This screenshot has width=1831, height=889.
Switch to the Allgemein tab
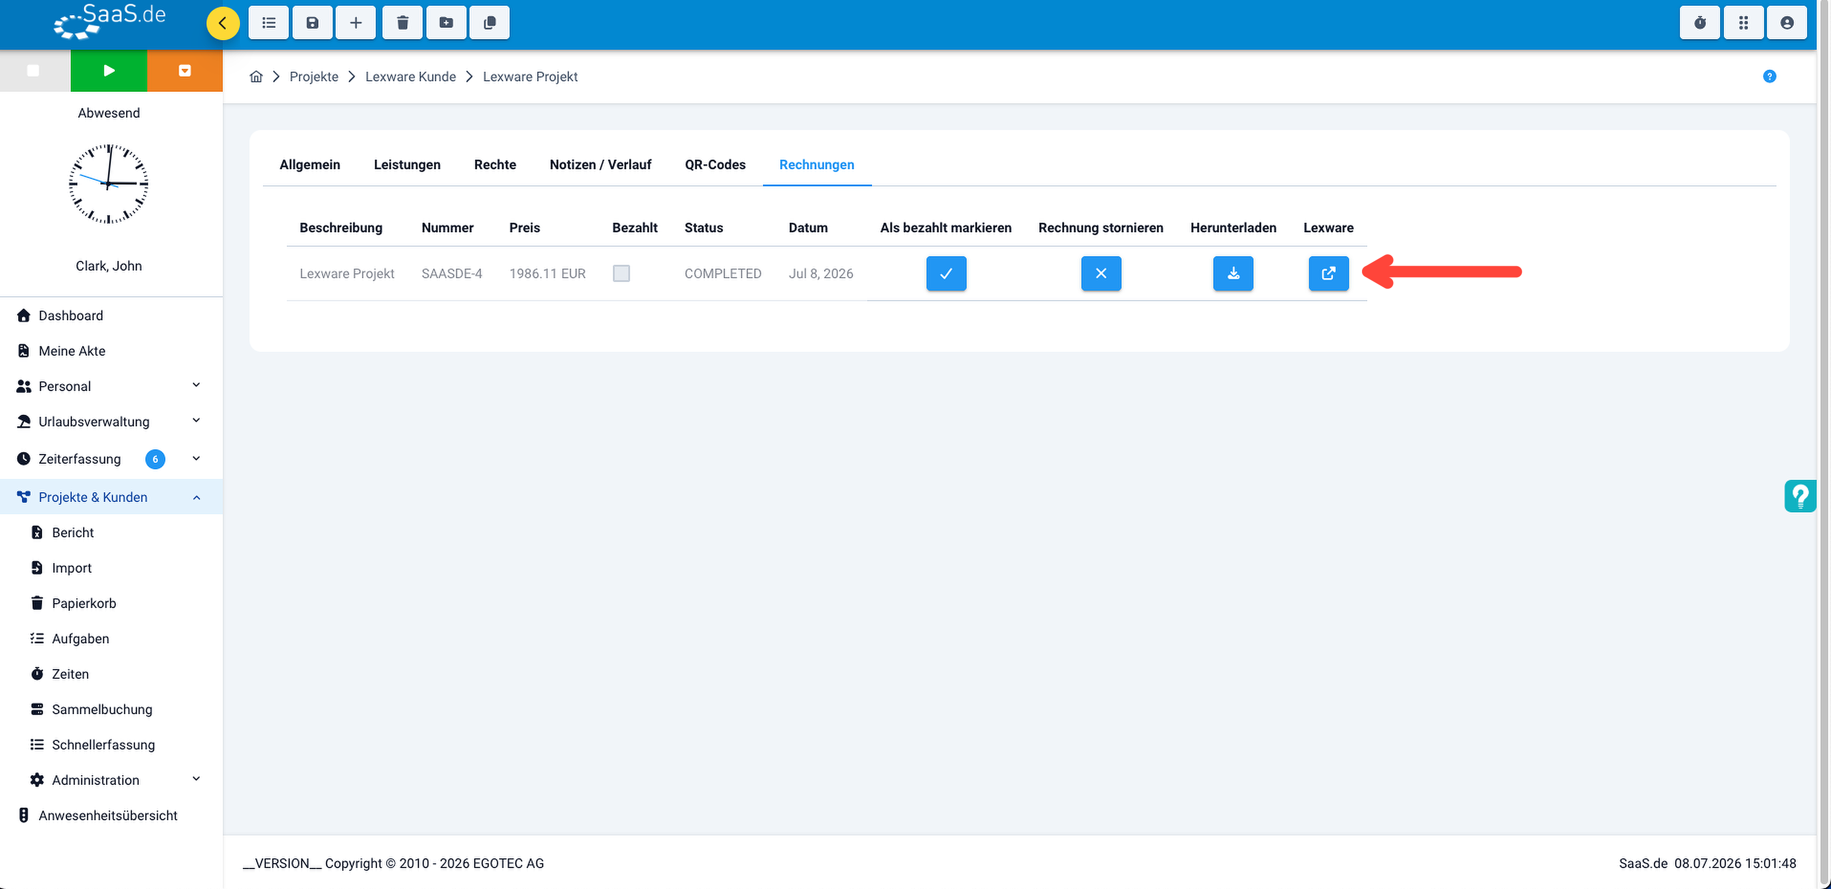point(310,164)
